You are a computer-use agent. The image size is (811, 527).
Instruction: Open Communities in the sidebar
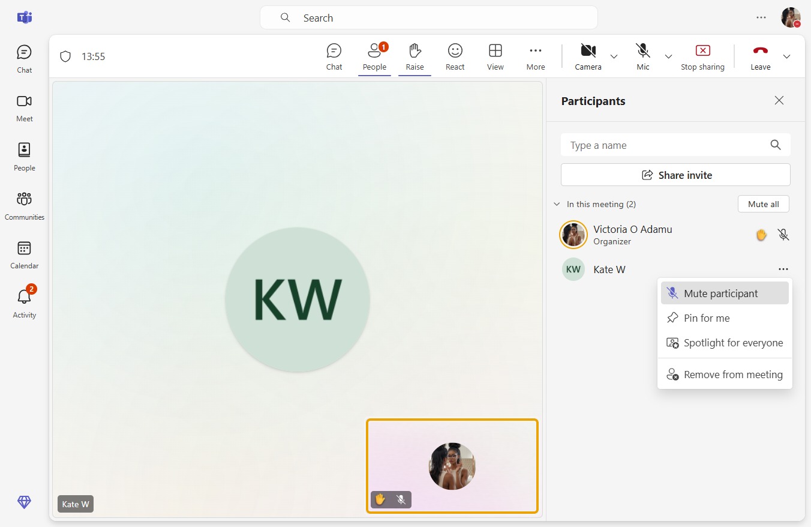pyautogui.click(x=24, y=206)
